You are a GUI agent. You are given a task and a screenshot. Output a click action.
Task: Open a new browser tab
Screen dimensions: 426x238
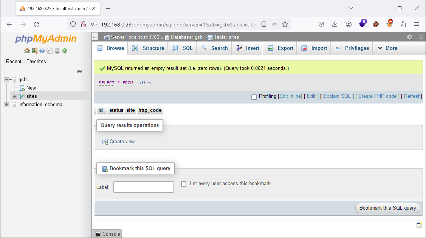click(x=108, y=8)
